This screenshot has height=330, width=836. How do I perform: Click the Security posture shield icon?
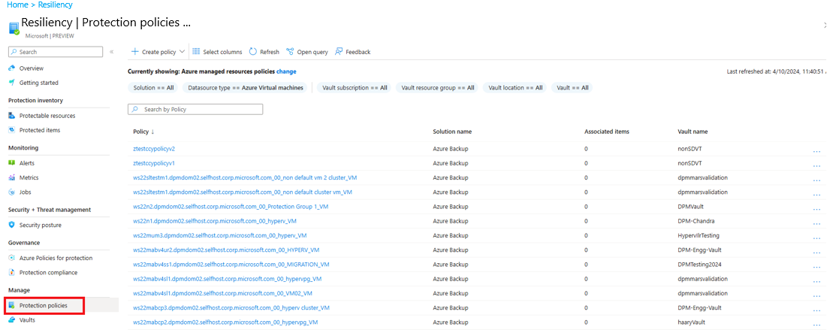pos(12,225)
